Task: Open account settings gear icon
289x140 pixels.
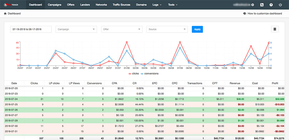Action: click(x=253, y=5)
